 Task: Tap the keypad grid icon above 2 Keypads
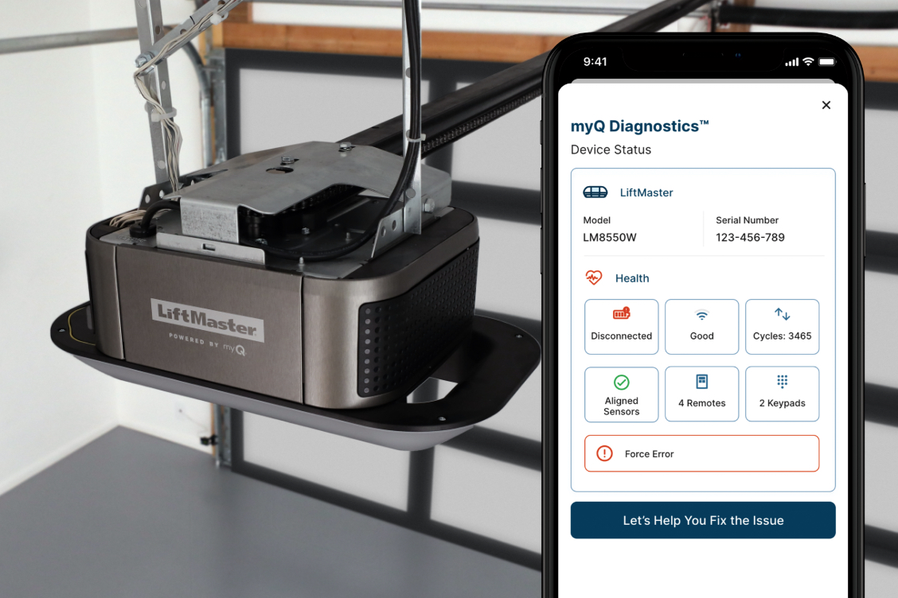tap(782, 382)
